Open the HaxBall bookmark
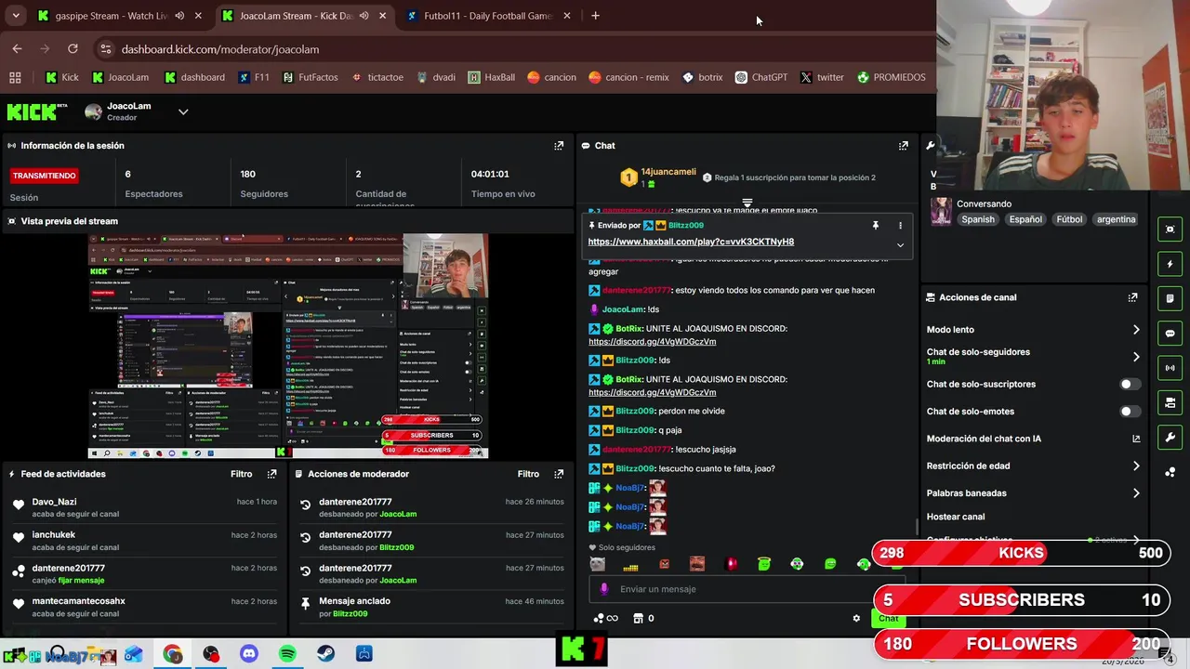The height and width of the screenshot is (669, 1190). [x=491, y=77]
